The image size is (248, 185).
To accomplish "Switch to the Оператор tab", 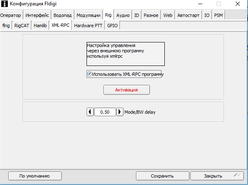I will tap(11, 15).
